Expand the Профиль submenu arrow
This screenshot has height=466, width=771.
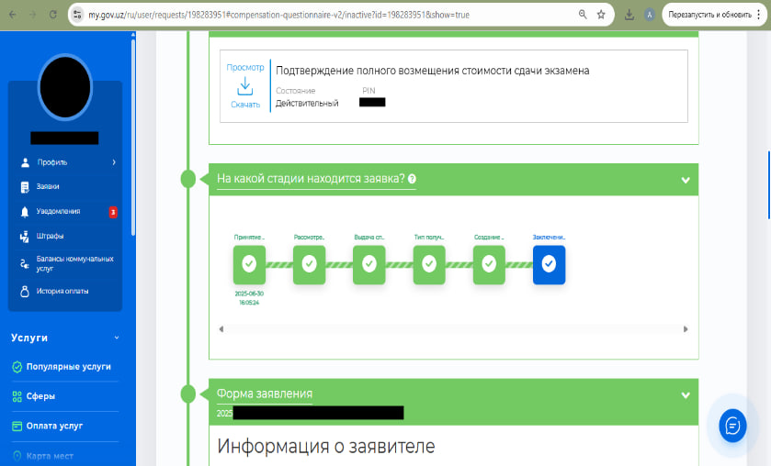114,162
